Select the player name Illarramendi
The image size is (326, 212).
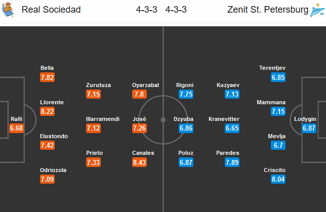pos(103,119)
